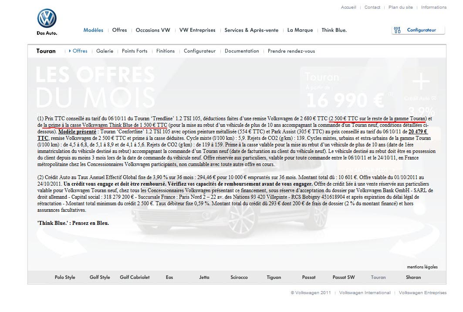
Task: Open Think Blue. menu
Action: point(334,30)
